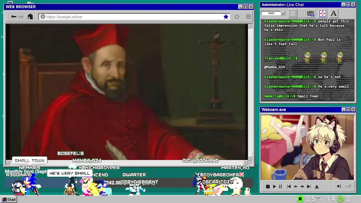Pause the Webcam.exe playback
The width and height of the screenshot is (361, 203).
pyautogui.click(x=281, y=186)
